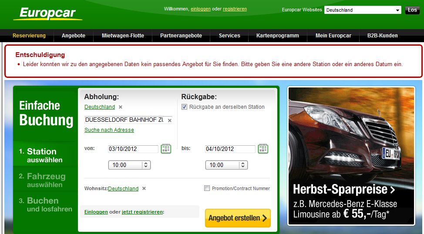424x234 pixels.
Task: Untick Rückgabe an derselben Station checkbox
Action: [185, 107]
